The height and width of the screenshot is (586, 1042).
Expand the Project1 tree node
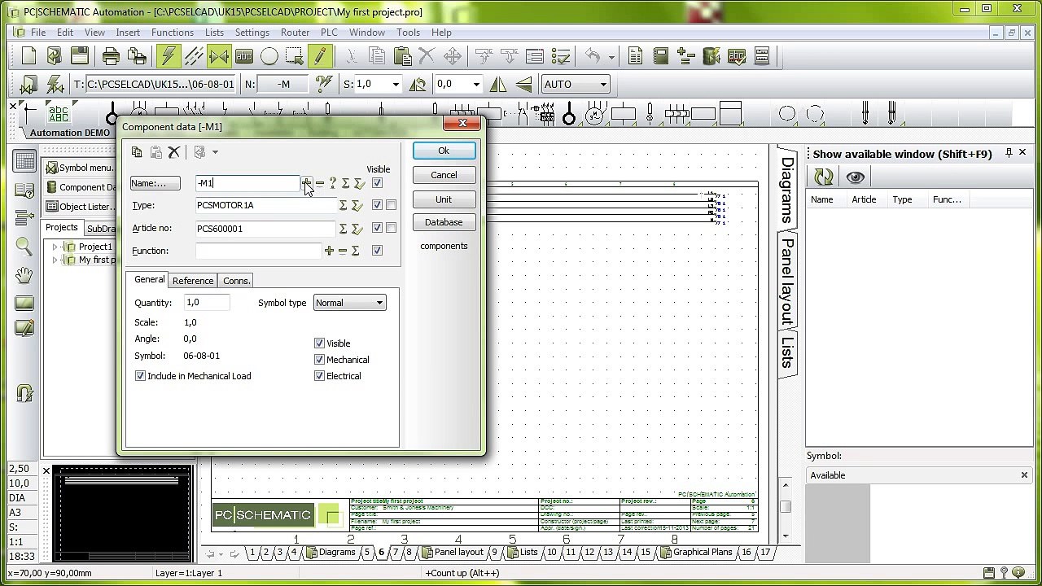click(55, 247)
